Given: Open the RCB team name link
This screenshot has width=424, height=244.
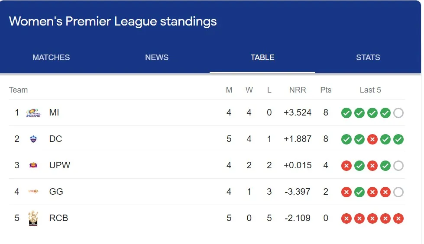Looking at the screenshot, I should point(58,218).
